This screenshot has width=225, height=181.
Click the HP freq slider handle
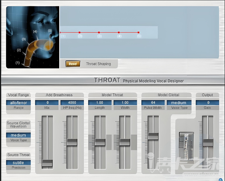(72, 142)
